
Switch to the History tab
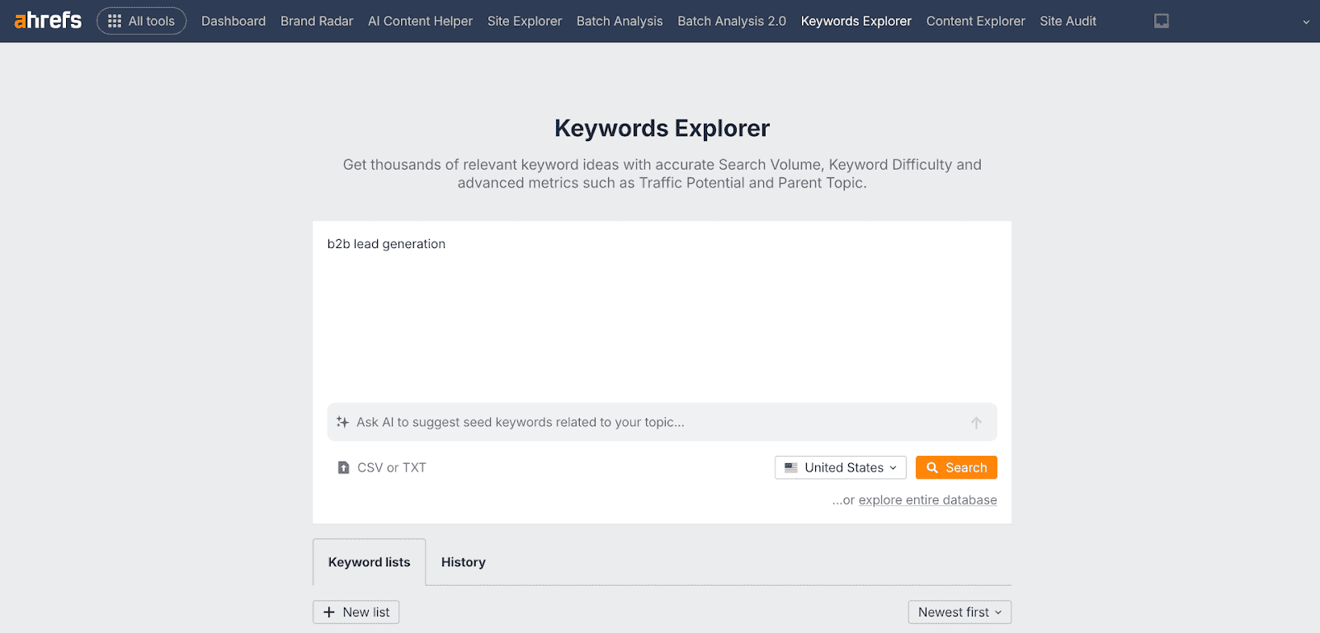click(463, 562)
